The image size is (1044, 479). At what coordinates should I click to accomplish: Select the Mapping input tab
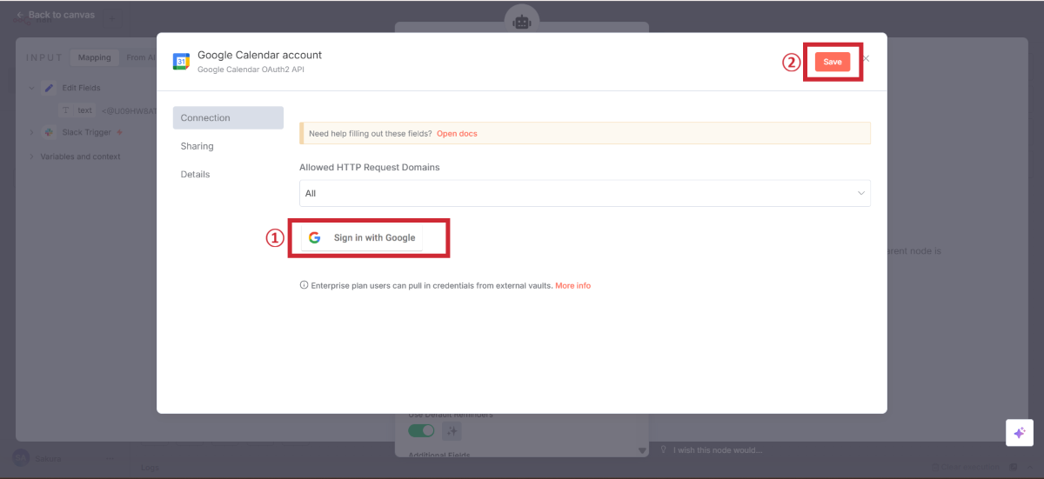click(95, 57)
